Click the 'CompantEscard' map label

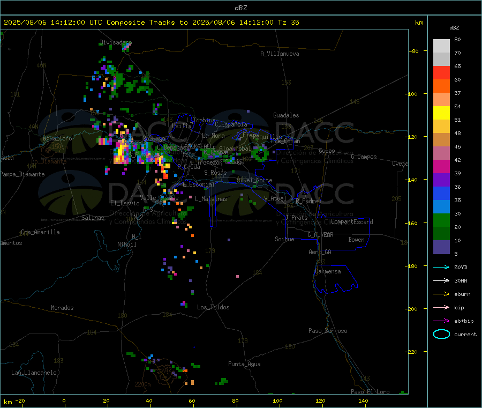point(352,221)
